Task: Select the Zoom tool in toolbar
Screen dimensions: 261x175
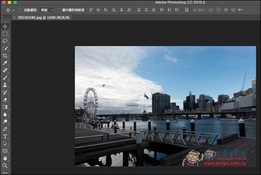Action: [5, 165]
